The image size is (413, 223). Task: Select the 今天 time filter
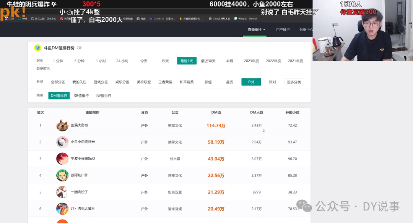[143, 61]
